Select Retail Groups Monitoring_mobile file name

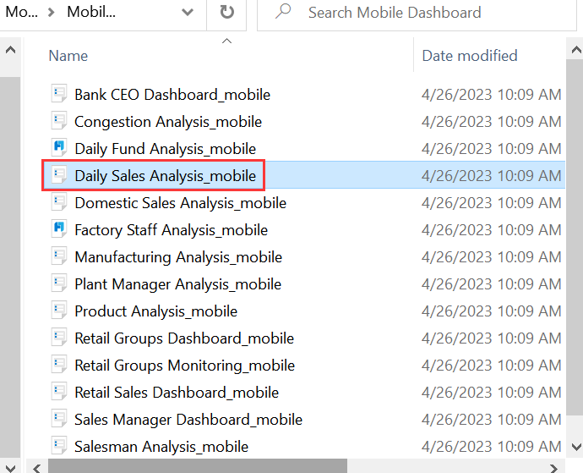(184, 366)
